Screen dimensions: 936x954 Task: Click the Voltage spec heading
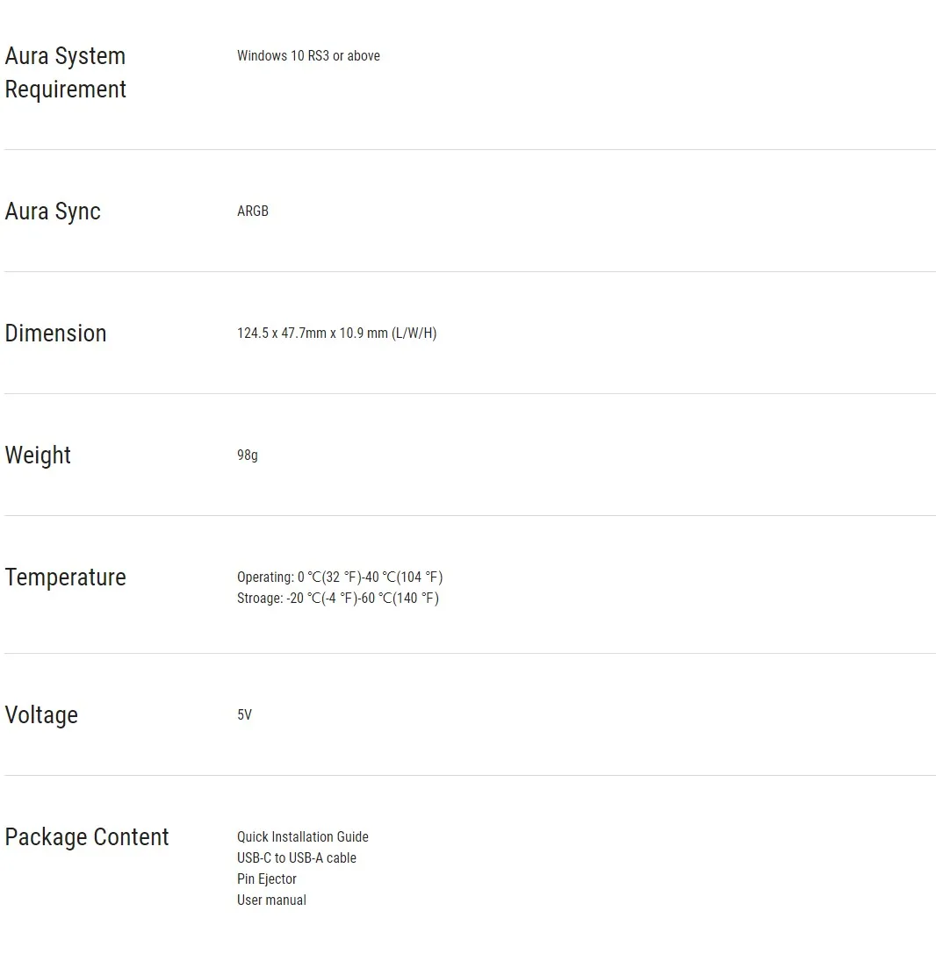41,715
